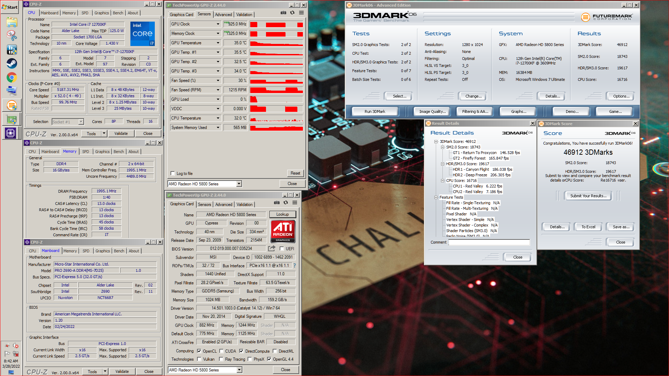Click the Reset button in GPU-Z Sensors
669x376 pixels.
click(x=295, y=173)
